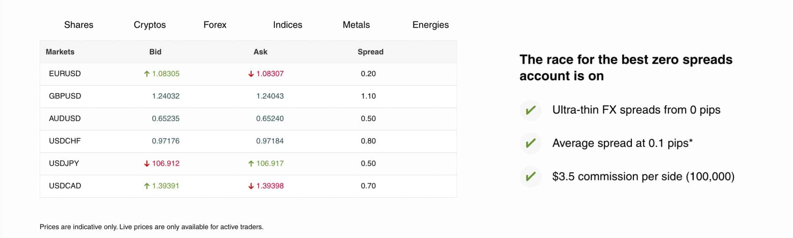
Task: Click the checkmark beside Ultra-thin FX spreads
Action: [530, 110]
